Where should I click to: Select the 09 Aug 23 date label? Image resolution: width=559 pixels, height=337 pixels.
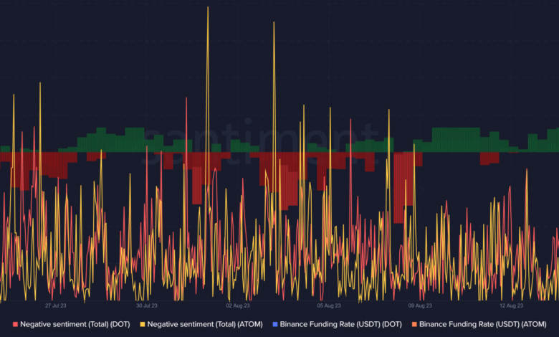click(419, 305)
